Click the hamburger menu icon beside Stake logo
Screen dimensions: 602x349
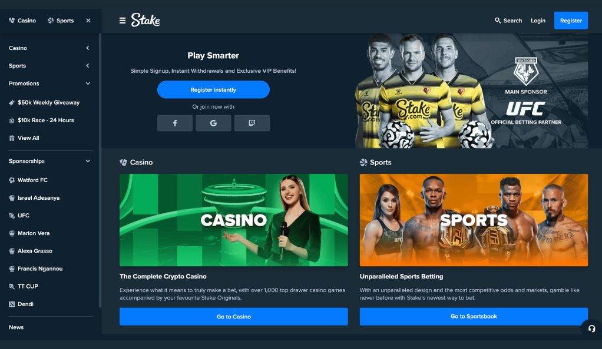123,21
